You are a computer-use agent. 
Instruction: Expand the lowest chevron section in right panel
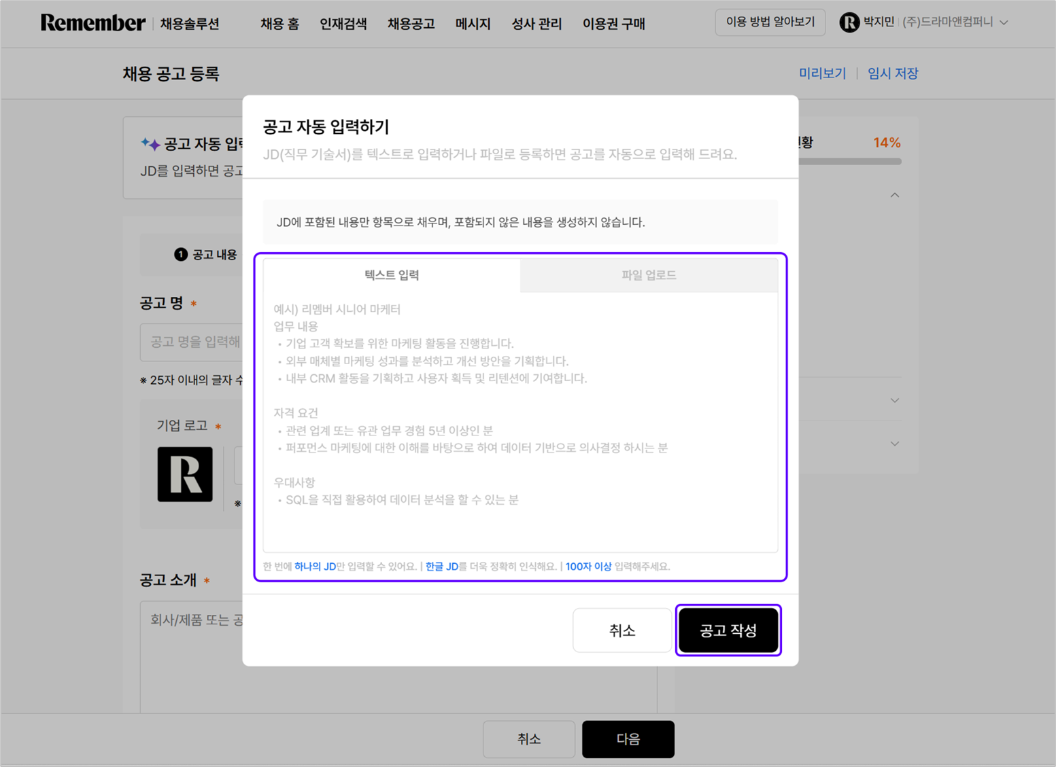point(895,444)
